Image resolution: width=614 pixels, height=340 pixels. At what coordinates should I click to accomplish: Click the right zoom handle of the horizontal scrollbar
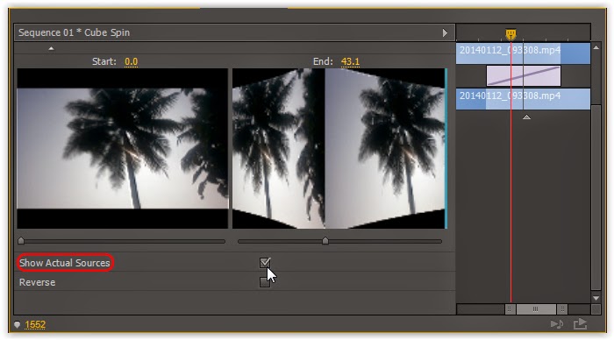tap(562, 309)
